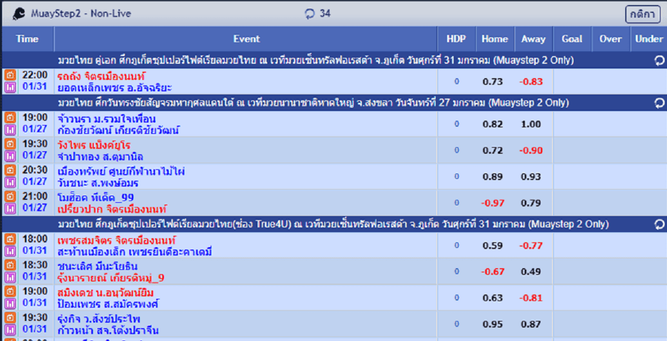The image size is (667, 341).
Task: Select Home odds 0.73 for รถถัง จิตรเมืองนนท์
Action: point(492,82)
